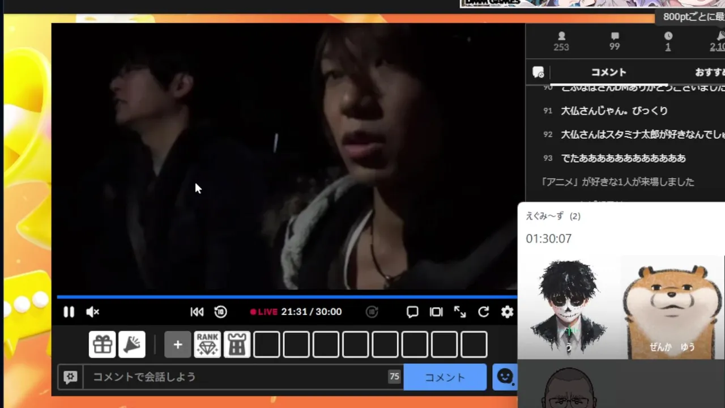The height and width of the screenshot is (408, 725).
Task: Return to the red LIVE position
Action: (x=264, y=312)
